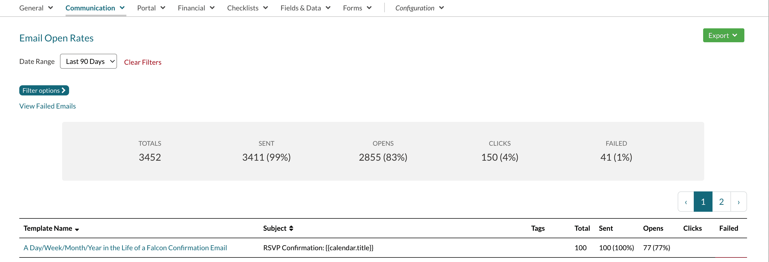Open the Falcon Confirmation Email template
This screenshot has width=769, height=262.
125,248
